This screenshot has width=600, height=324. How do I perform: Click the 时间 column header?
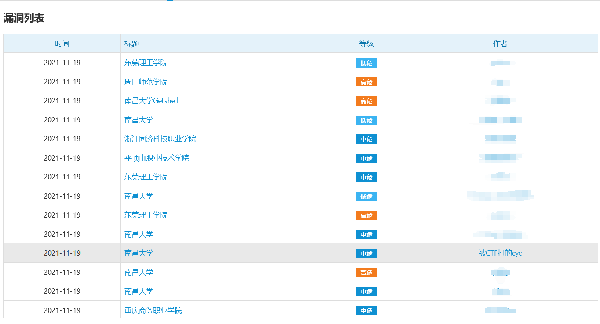coord(62,44)
